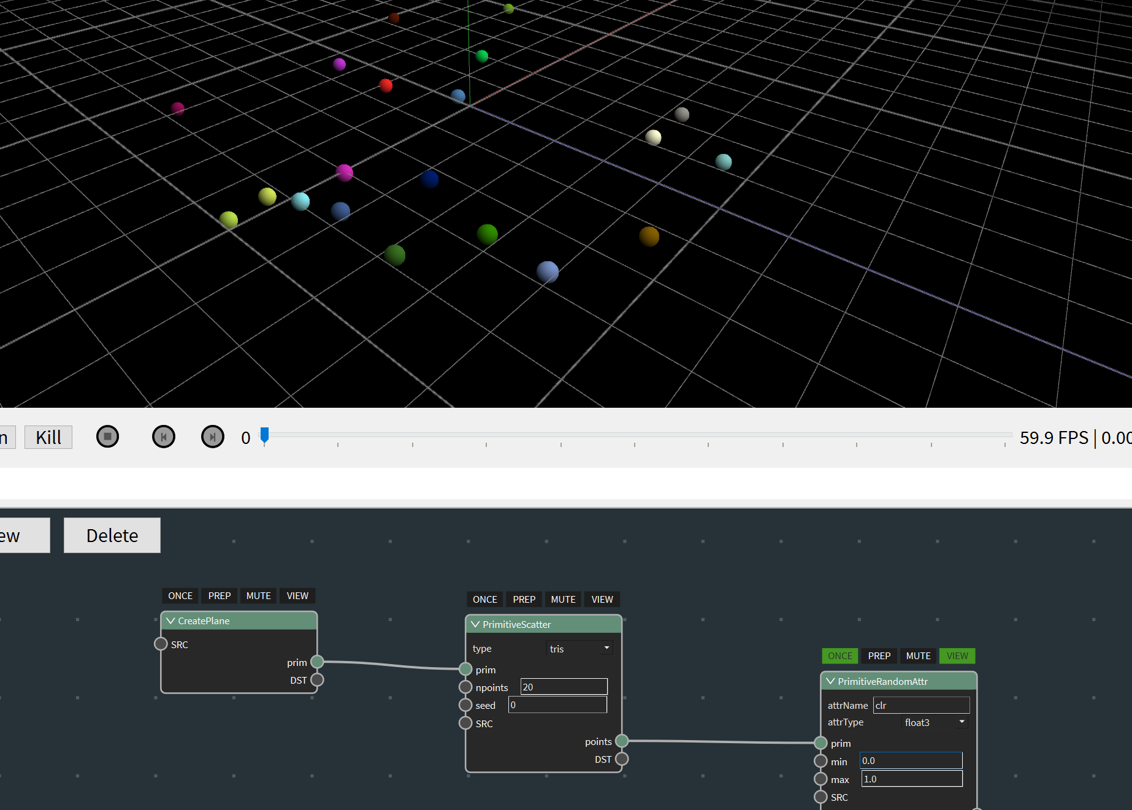Click the Kill button
This screenshot has height=810, width=1132.
pos(48,437)
